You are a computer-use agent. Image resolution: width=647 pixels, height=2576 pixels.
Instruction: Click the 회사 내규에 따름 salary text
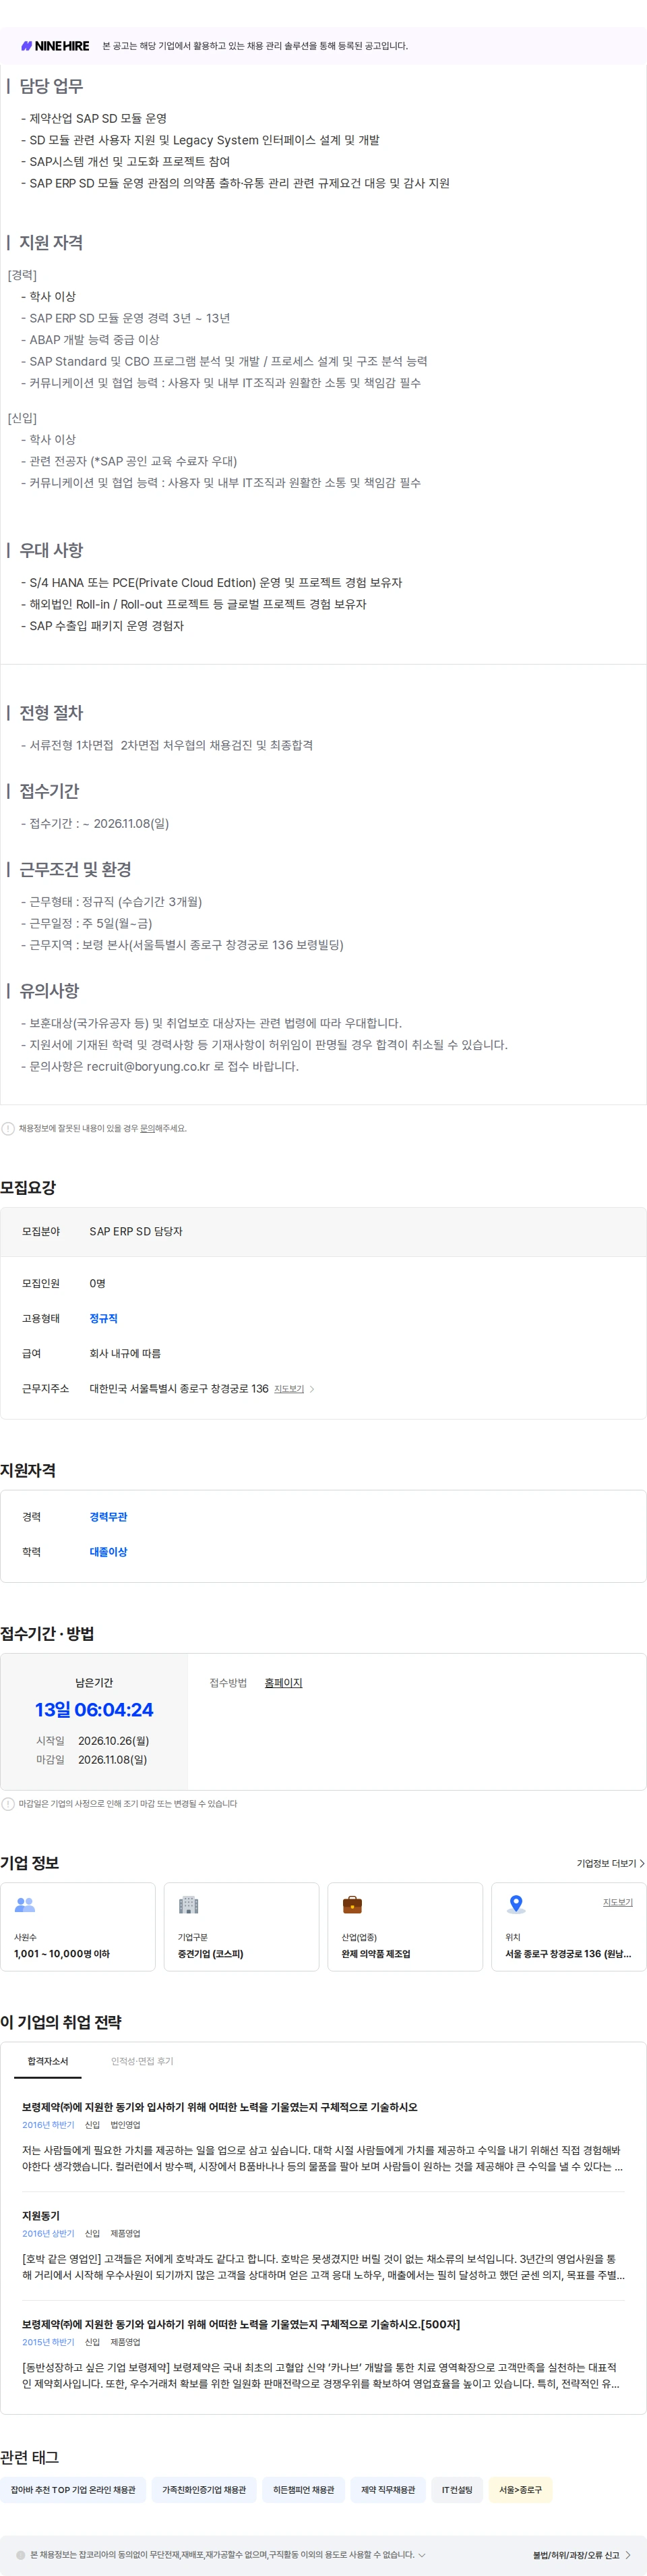[125, 1353]
